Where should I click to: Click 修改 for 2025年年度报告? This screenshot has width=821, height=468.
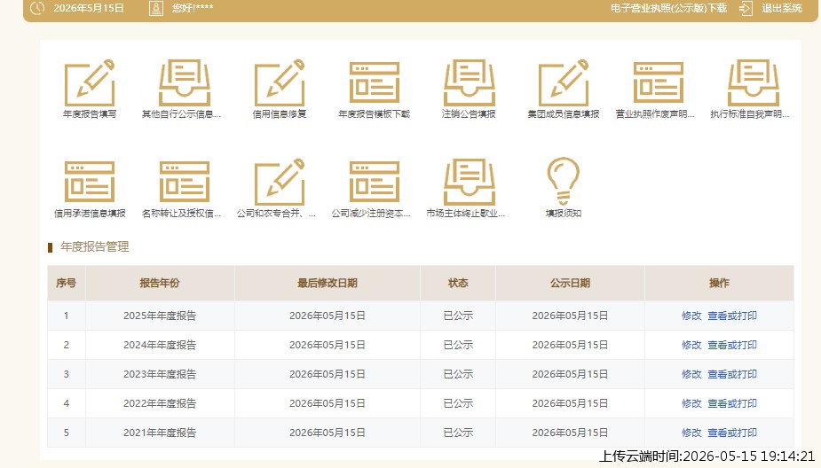[691, 316]
